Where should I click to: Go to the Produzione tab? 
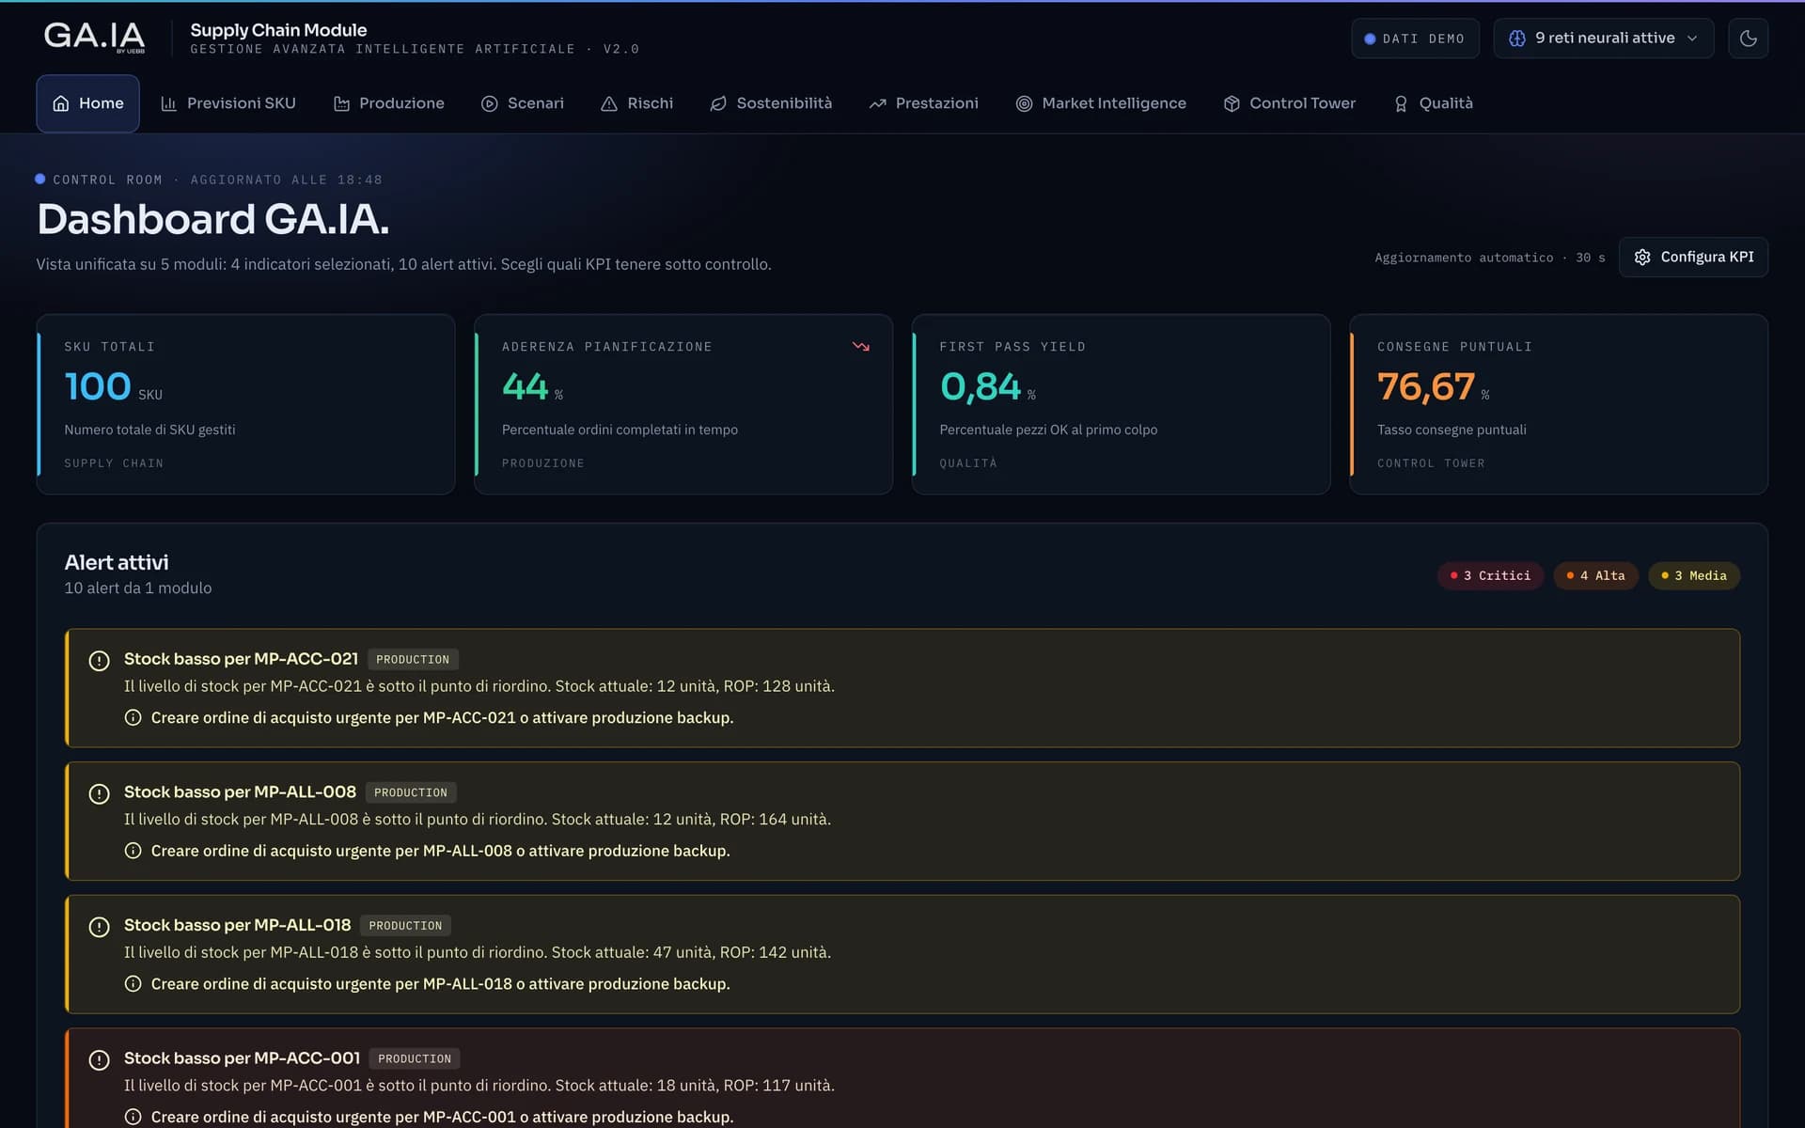[388, 103]
